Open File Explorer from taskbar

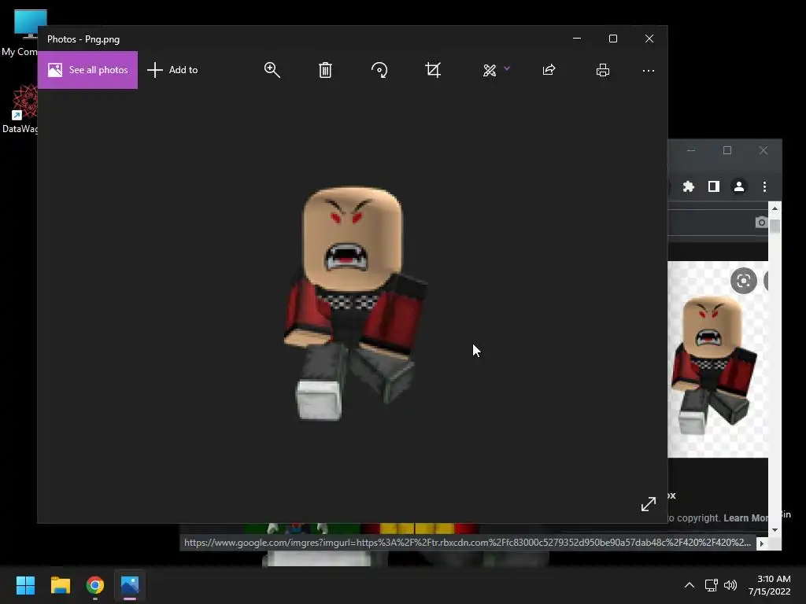pos(60,585)
